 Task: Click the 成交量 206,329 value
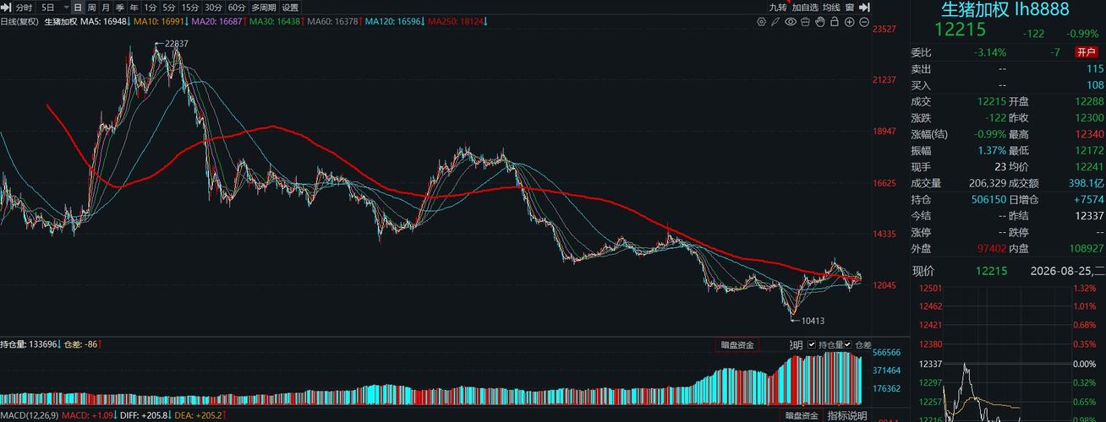[x=988, y=183]
